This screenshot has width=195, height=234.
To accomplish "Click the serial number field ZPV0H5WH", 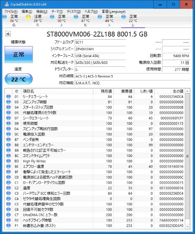I will tap(100, 49).
